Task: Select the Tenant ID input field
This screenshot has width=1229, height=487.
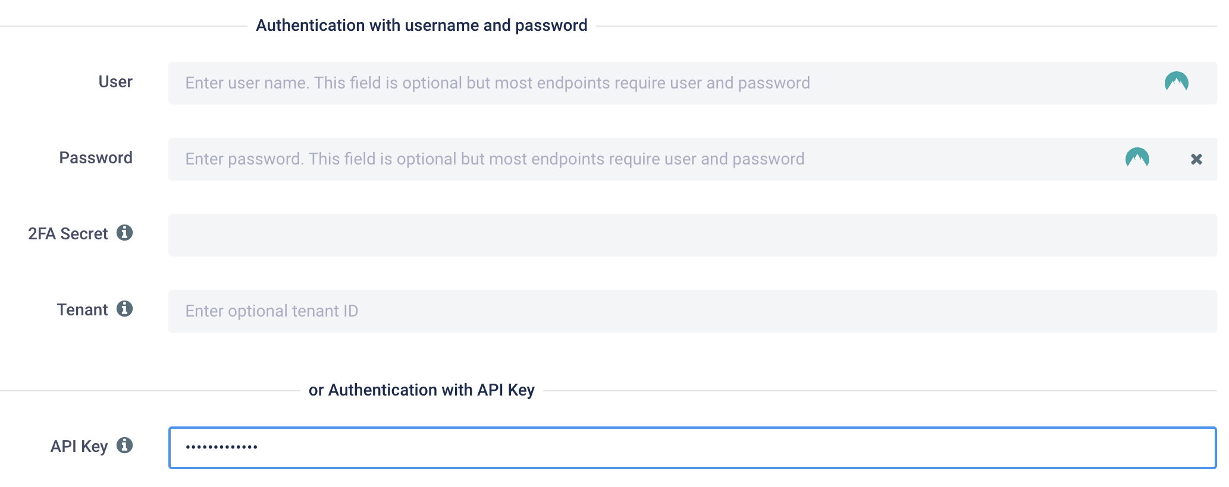Action: 692,311
